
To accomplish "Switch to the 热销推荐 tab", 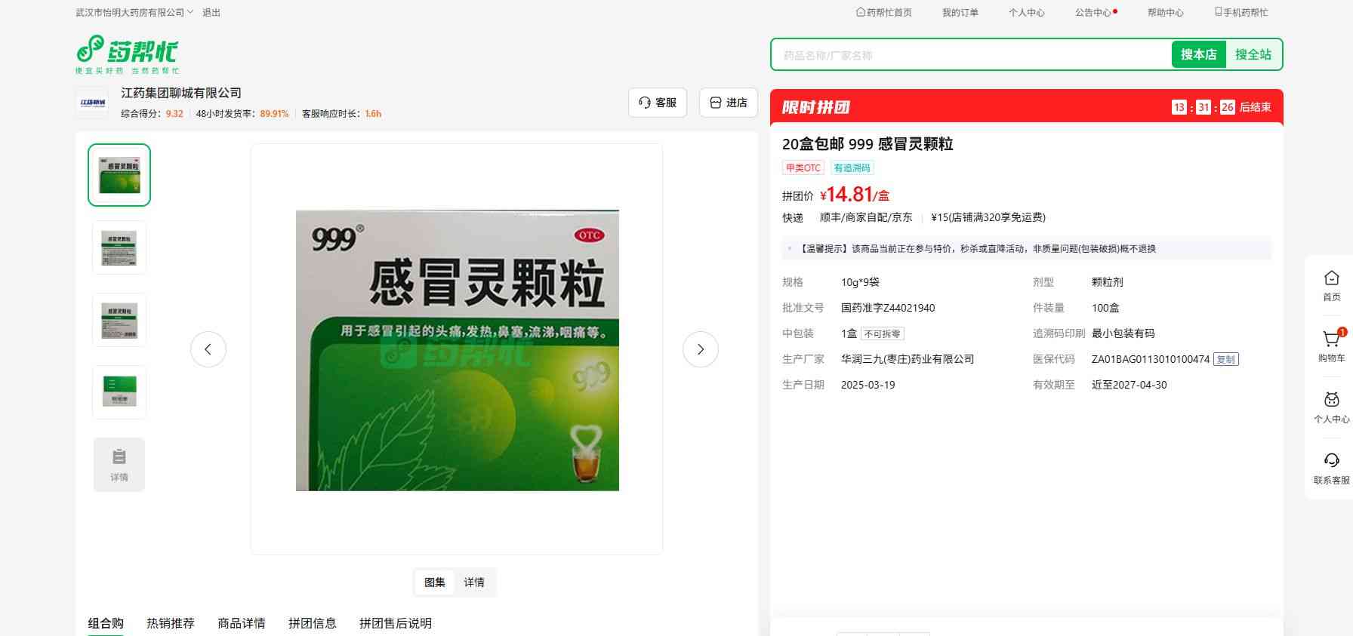I will pos(171,623).
